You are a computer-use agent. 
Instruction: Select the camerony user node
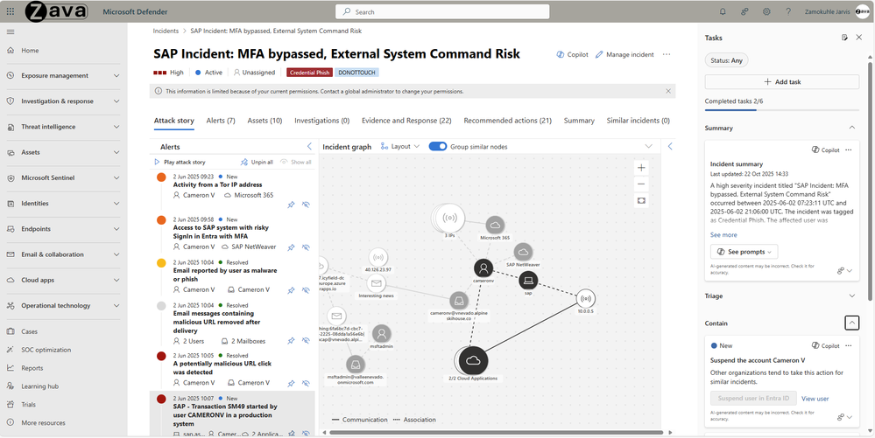point(483,268)
